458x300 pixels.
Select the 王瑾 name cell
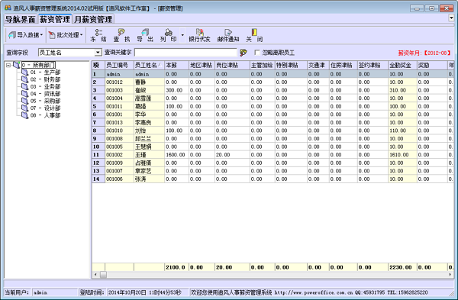pos(149,155)
